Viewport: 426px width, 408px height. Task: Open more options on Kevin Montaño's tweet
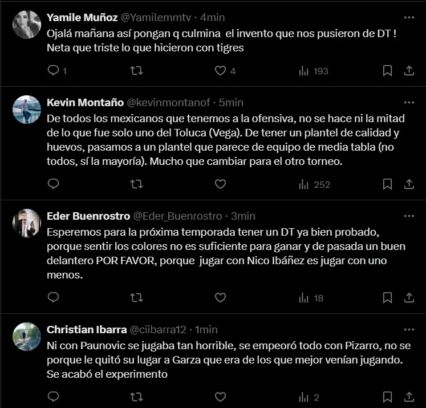pos(409,103)
